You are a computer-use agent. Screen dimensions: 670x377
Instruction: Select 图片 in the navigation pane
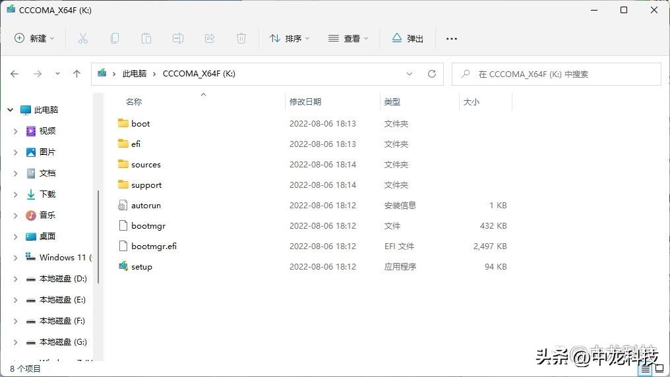47,152
